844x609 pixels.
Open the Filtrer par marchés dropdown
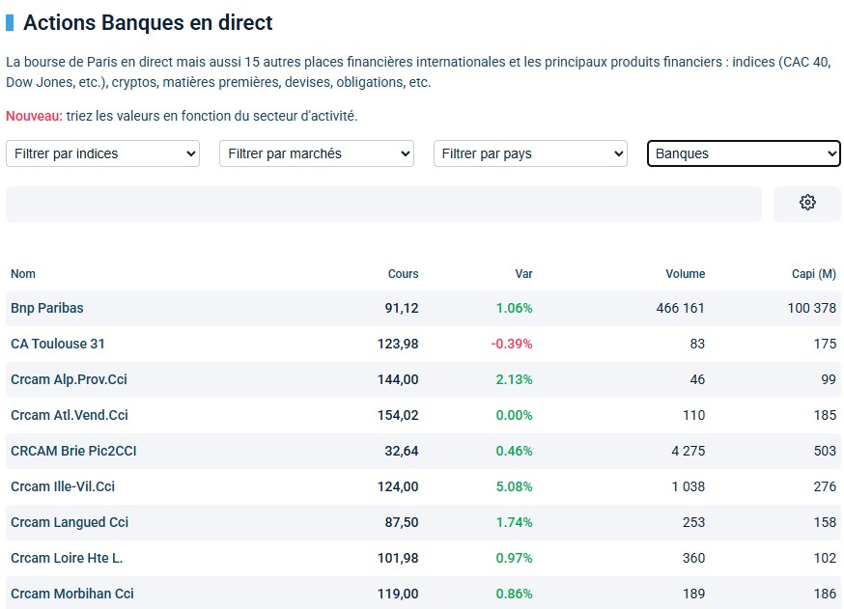(x=317, y=153)
